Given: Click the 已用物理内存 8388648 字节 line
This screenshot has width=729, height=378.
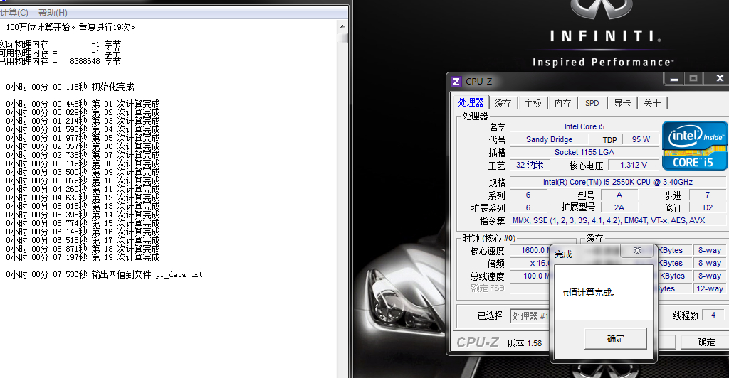Looking at the screenshot, I should point(61,61).
